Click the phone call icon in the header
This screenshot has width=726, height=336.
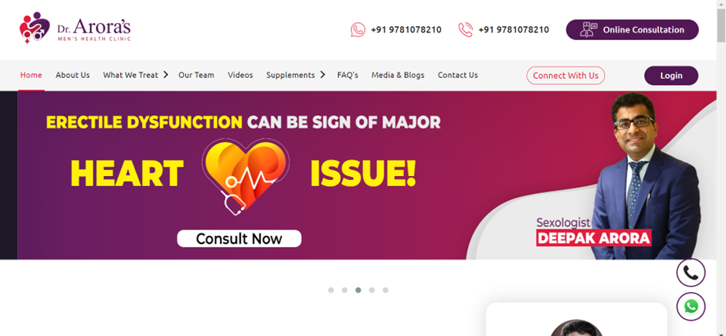pyautogui.click(x=465, y=29)
